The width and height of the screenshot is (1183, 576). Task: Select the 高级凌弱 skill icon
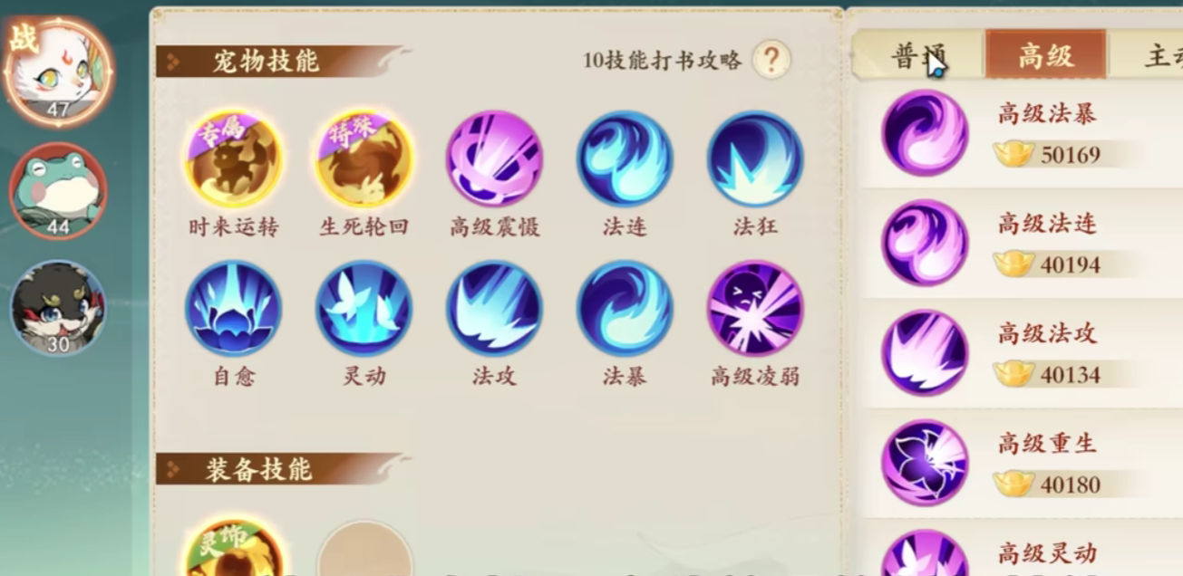pos(755,309)
